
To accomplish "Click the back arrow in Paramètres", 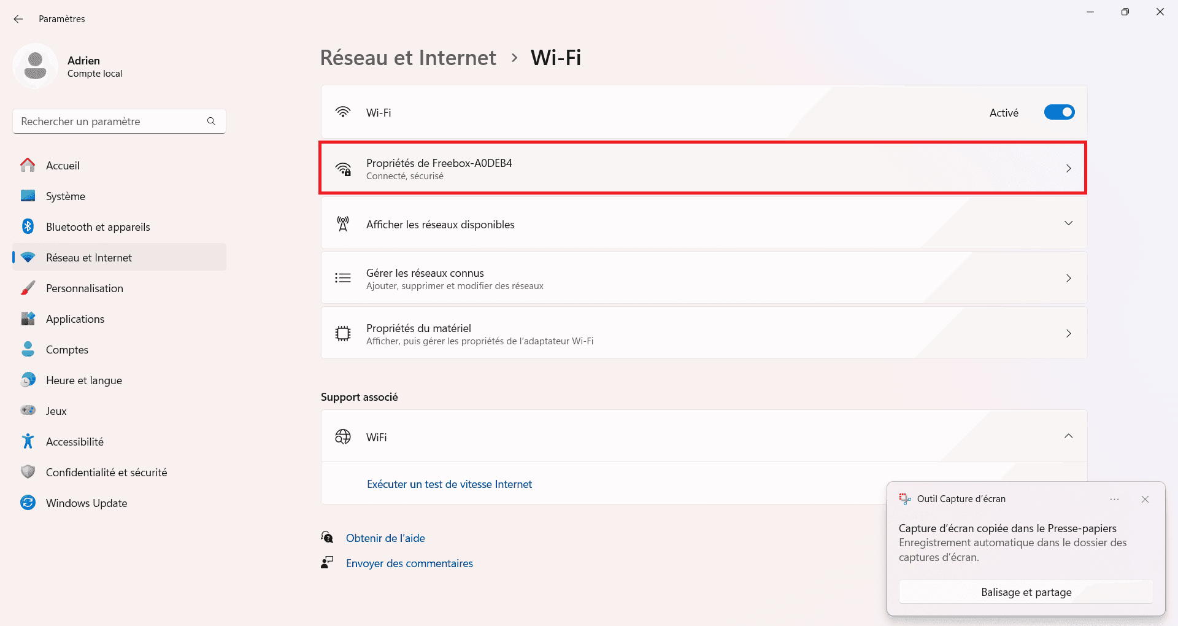I will (x=18, y=19).
